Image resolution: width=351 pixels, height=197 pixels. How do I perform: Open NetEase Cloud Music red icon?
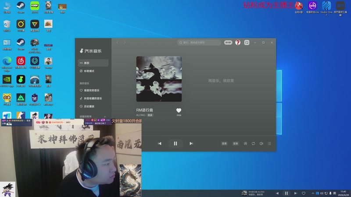point(21,62)
